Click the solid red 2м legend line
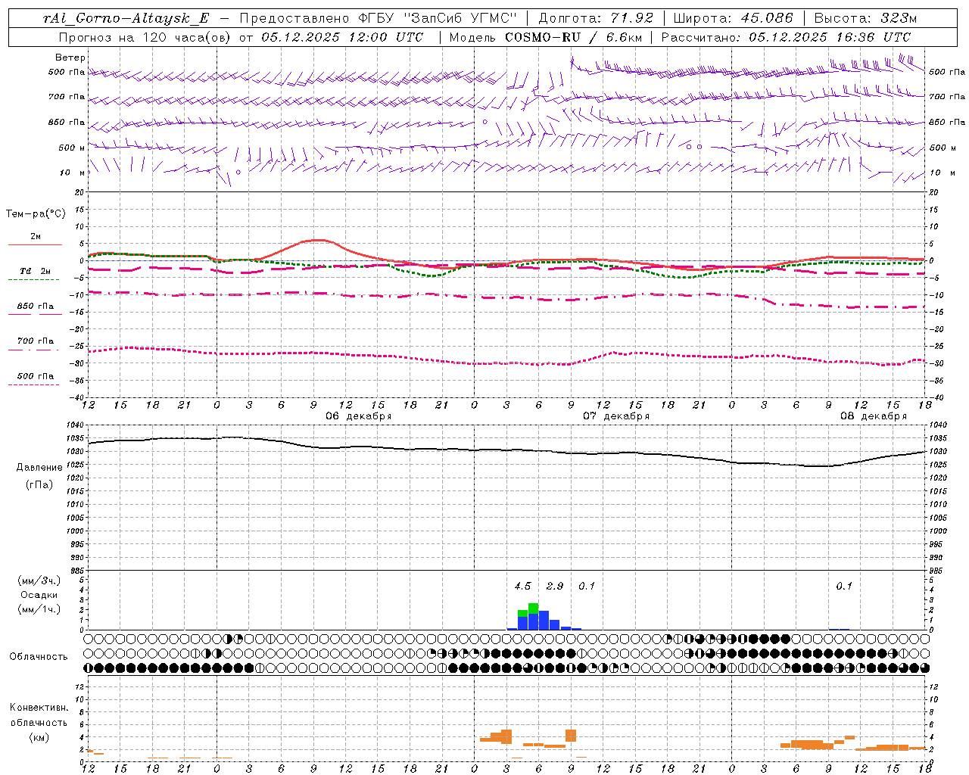 (x=35, y=244)
